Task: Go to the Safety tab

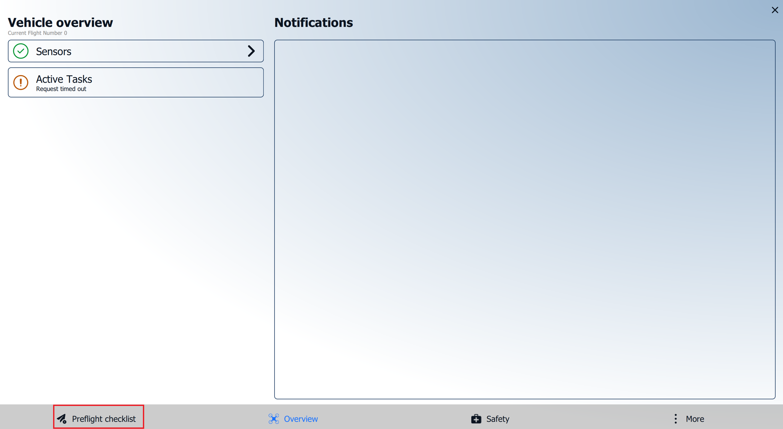Action: click(x=498, y=418)
